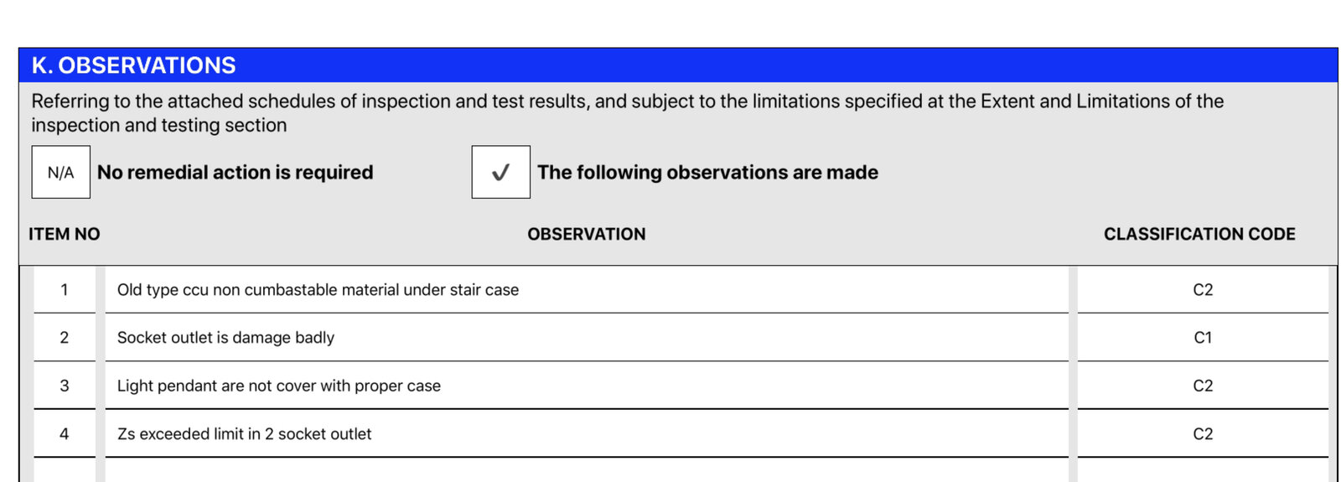Open classification code C2 for item 3
The height and width of the screenshot is (482, 1341).
(1203, 386)
